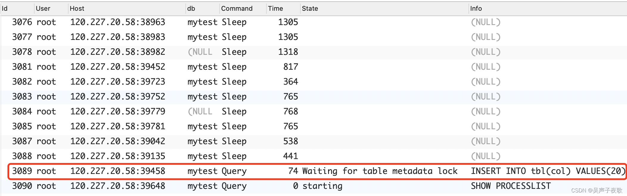The width and height of the screenshot is (627, 196).
Task: Select process Id 3088 cell
Action: point(22,156)
